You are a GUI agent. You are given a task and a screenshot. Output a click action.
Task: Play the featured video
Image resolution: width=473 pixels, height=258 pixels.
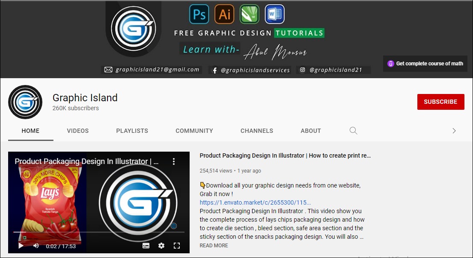click(x=21, y=246)
